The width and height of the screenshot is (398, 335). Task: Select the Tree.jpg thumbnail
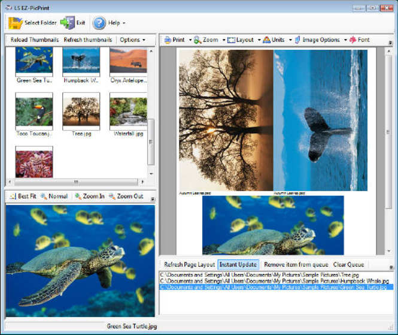[81, 111]
